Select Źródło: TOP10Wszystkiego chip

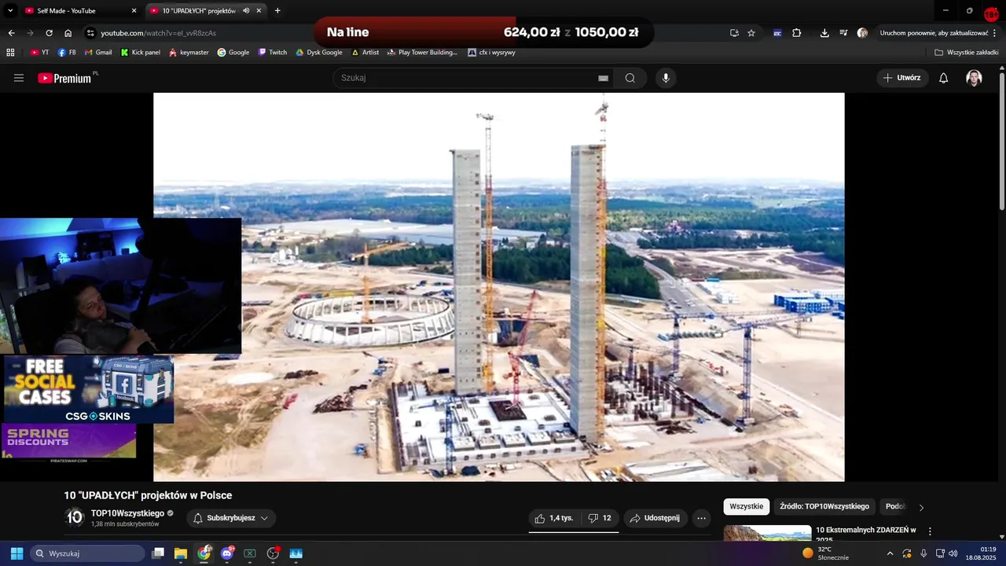824,506
